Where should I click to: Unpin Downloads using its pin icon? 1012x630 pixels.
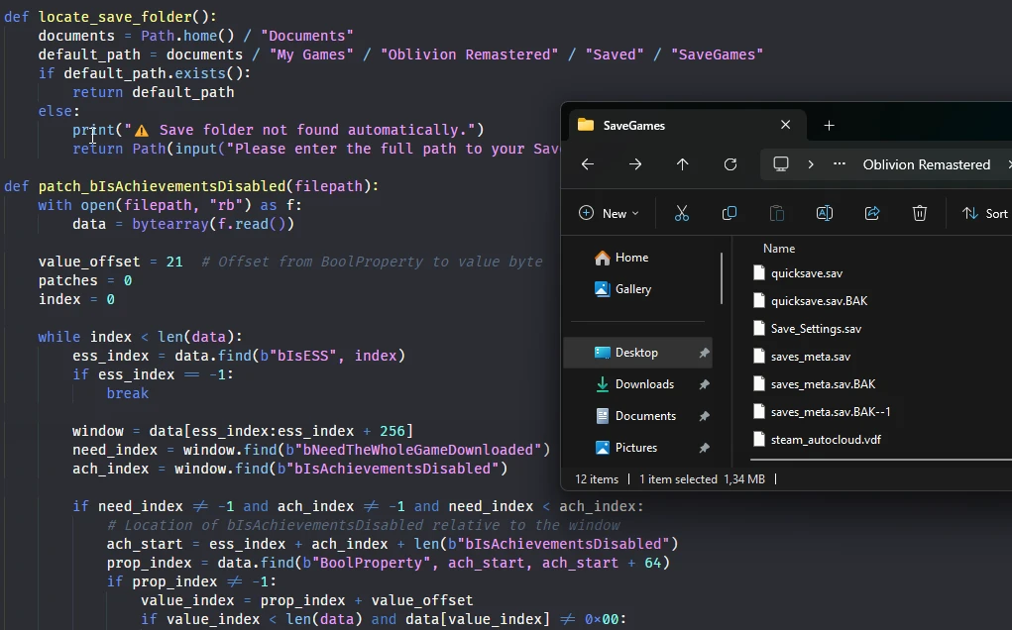point(704,384)
